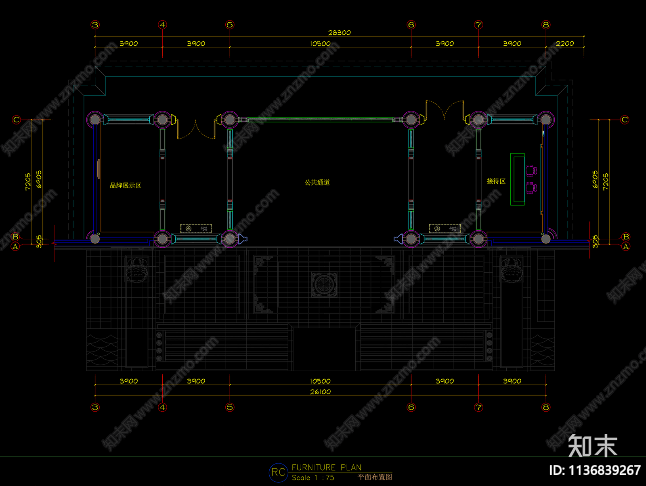This screenshot has height=486, width=646.
Task: Click the left vertical dimension 6905
Action: (x=39, y=179)
